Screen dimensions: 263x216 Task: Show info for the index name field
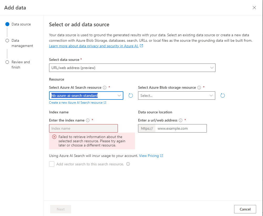coord(88,120)
